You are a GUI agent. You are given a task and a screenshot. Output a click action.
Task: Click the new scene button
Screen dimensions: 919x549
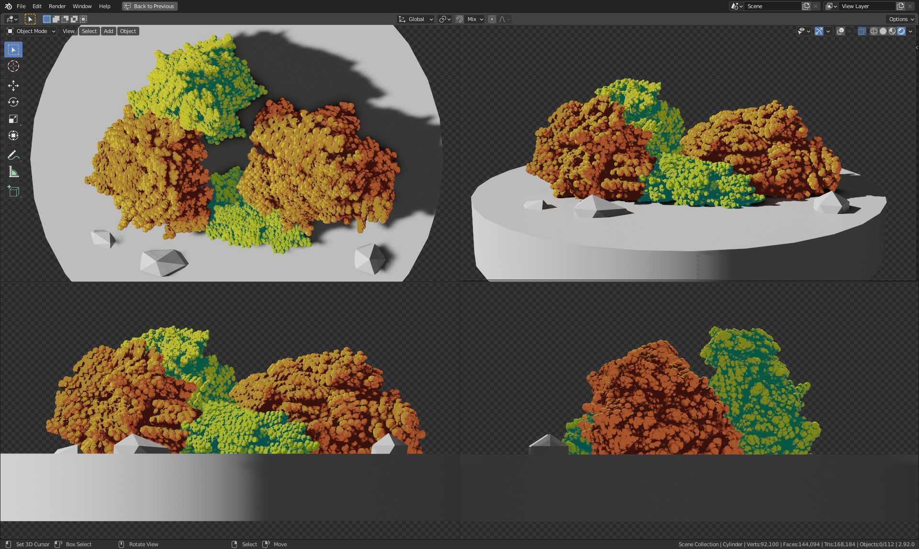[806, 6]
